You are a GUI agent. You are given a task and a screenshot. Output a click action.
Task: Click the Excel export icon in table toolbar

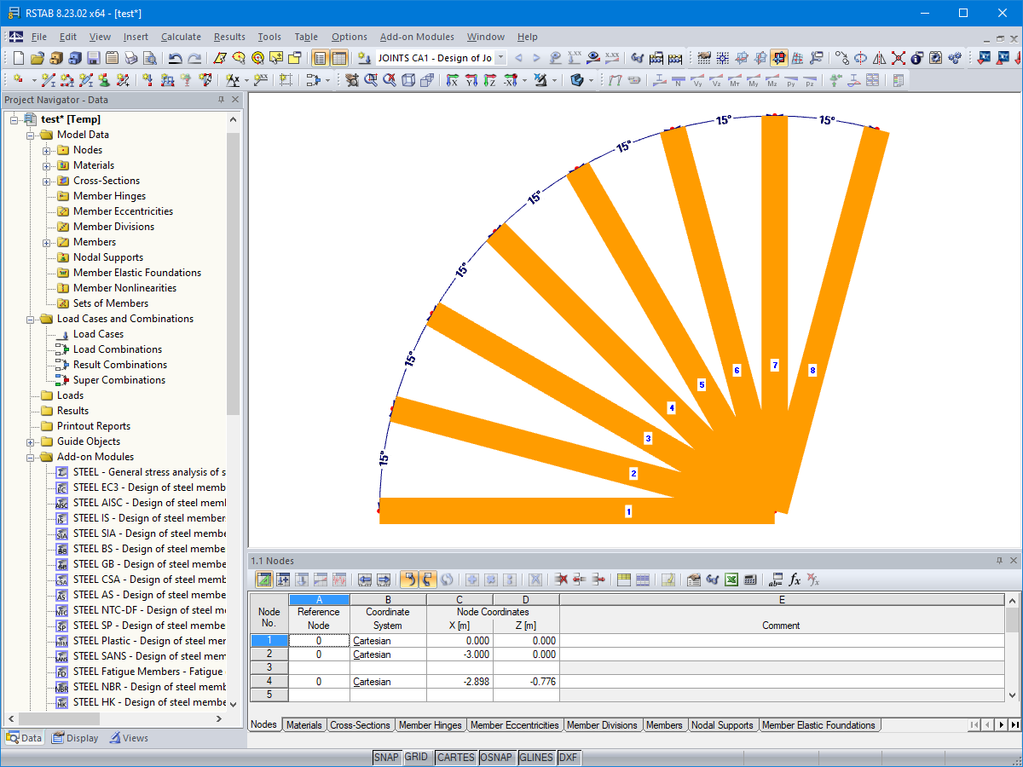[731, 580]
